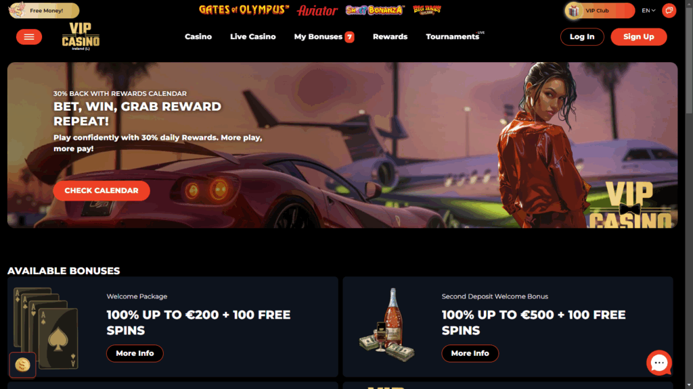
Task: Launch the Aviator game logo
Action: (317, 10)
